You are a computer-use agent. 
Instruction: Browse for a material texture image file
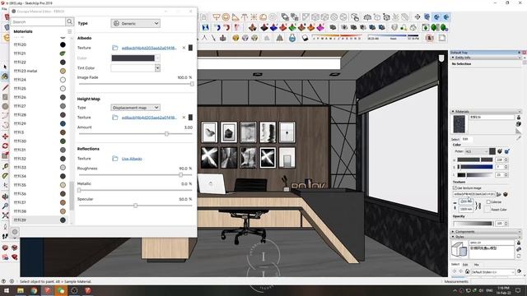[x=499, y=194]
